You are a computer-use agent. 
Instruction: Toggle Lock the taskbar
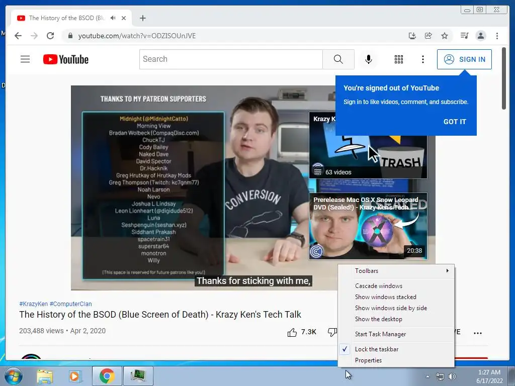coord(396,349)
